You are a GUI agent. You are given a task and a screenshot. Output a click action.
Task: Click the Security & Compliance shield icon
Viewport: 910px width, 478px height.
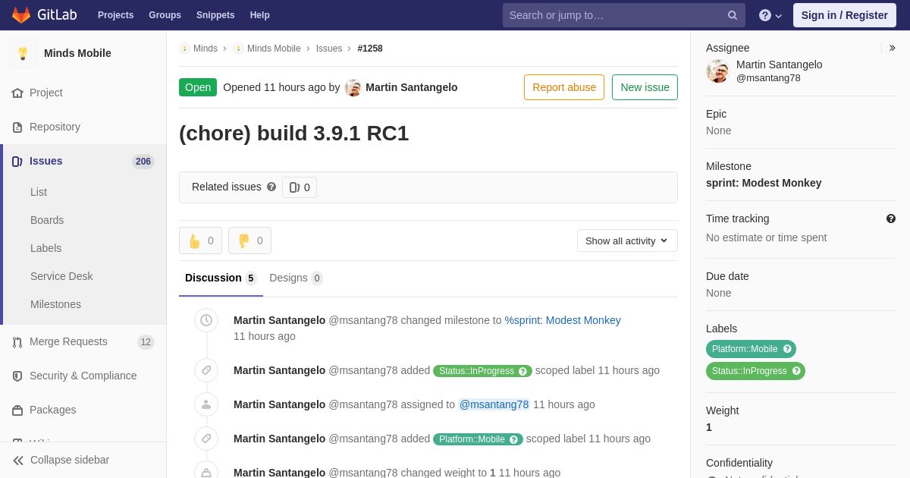[17, 376]
